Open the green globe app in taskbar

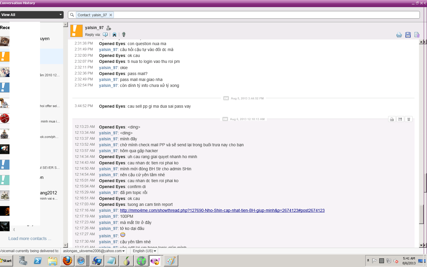[141, 261]
